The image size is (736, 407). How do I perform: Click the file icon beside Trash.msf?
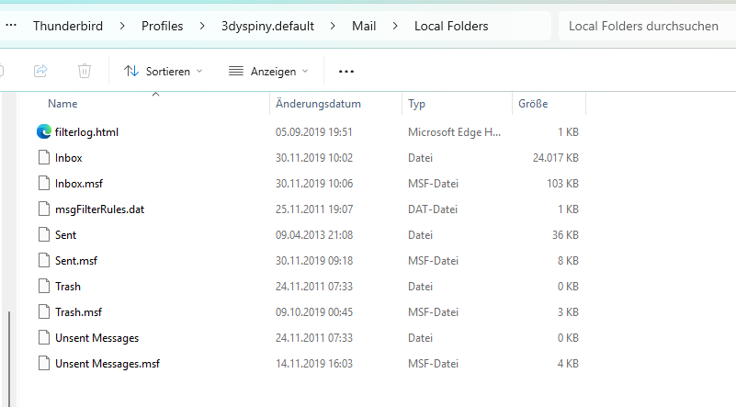click(x=44, y=311)
